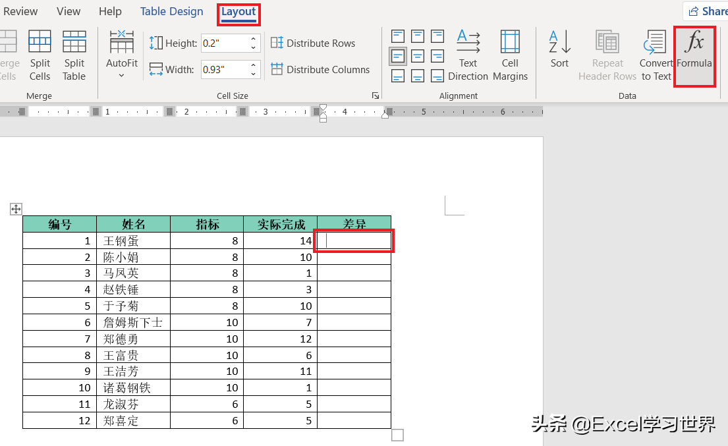
Task: Change Text Direction
Action: click(468, 55)
